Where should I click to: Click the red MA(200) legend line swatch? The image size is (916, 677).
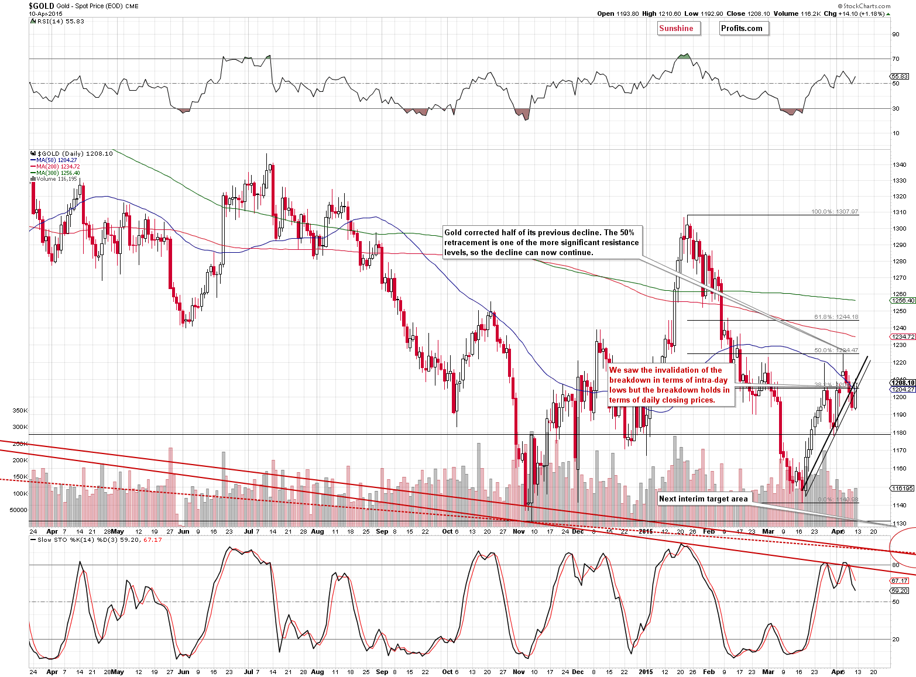(x=33, y=167)
